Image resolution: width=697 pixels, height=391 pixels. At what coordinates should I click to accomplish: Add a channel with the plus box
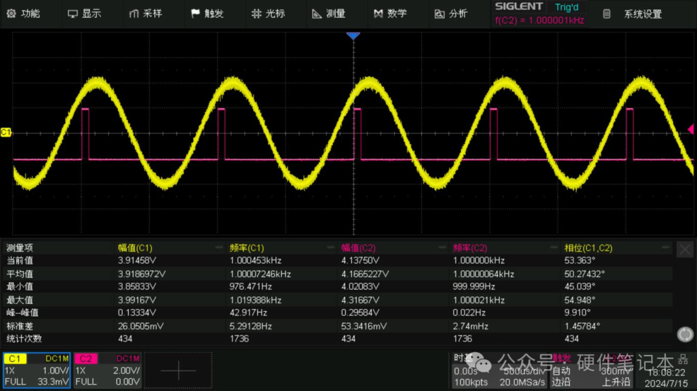pyautogui.click(x=178, y=370)
